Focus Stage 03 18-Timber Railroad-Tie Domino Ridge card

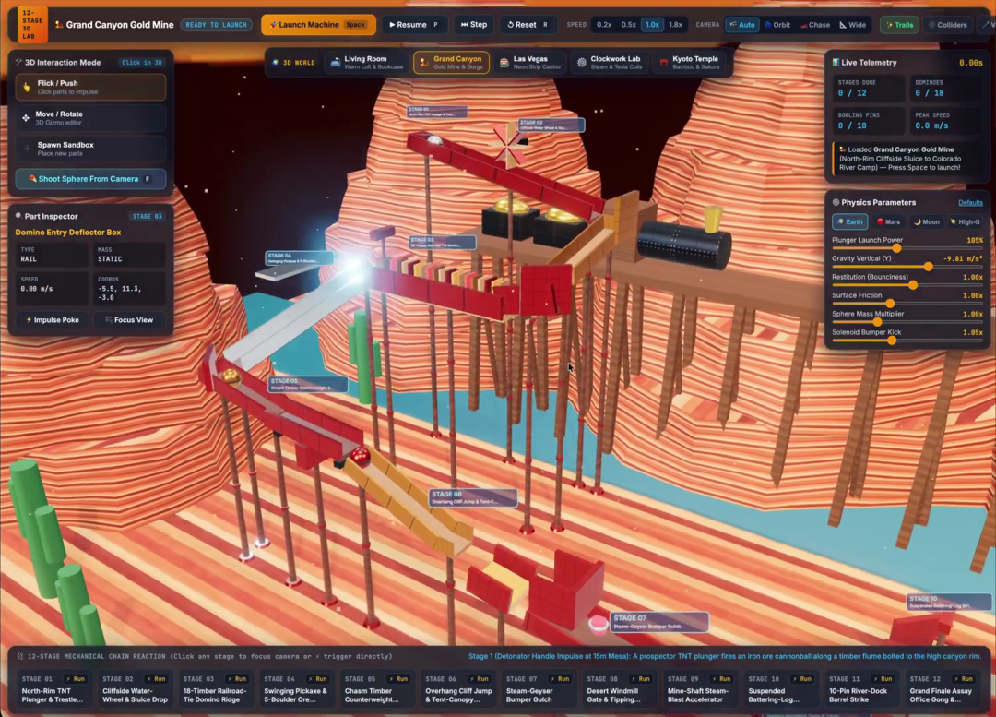[215, 688]
